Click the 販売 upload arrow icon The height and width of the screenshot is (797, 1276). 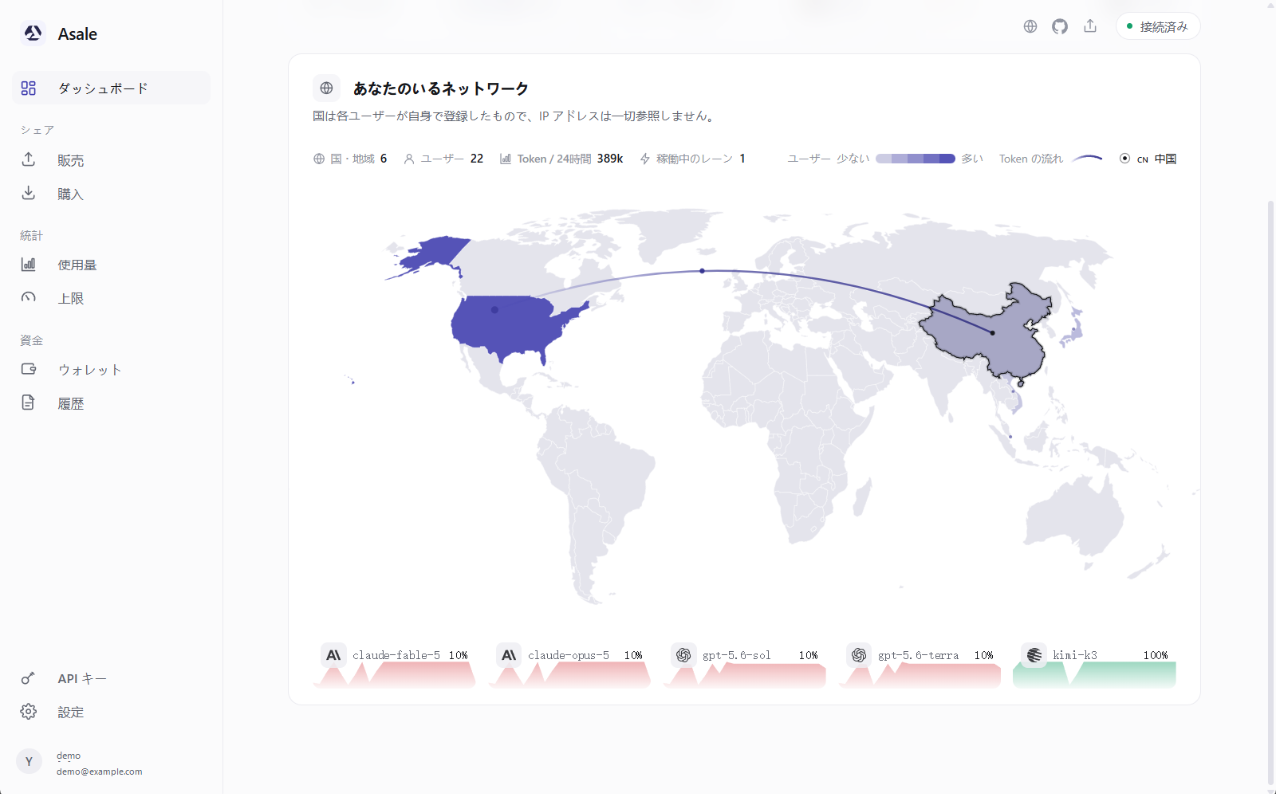29,159
